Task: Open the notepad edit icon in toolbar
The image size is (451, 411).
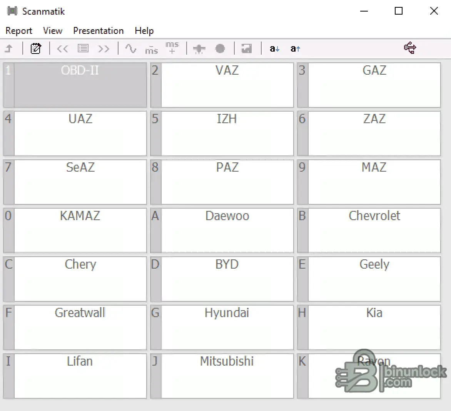Action: [36, 48]
